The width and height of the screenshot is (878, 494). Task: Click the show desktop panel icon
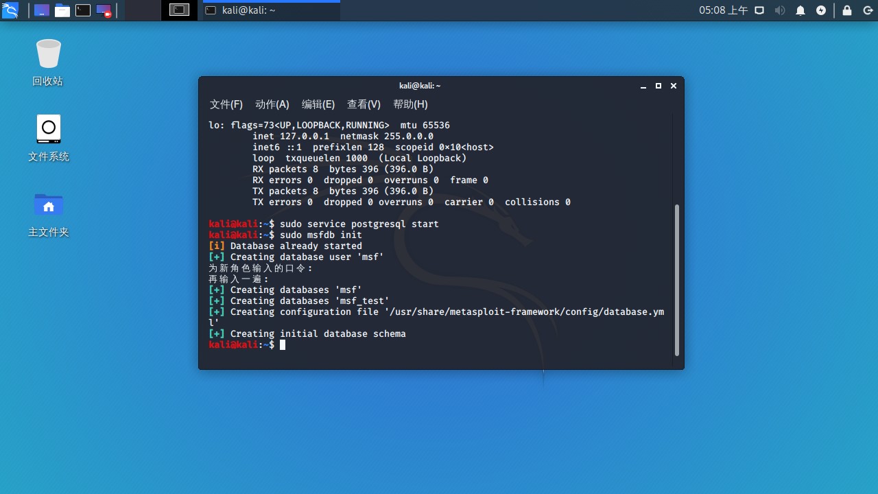pos(42,10)
